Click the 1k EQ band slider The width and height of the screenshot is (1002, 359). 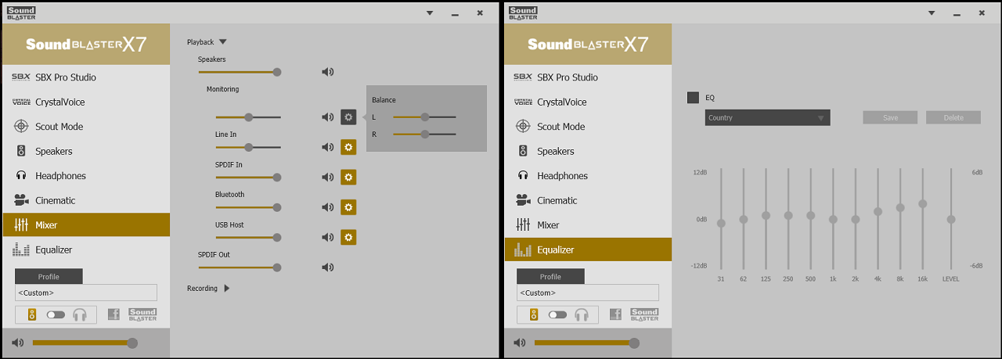click(833, 219)
